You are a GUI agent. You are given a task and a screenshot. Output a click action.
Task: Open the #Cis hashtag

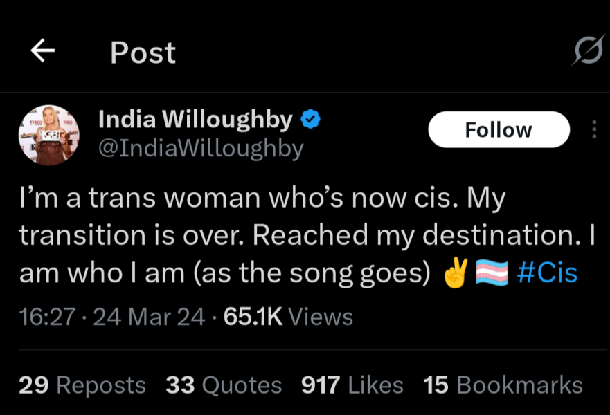(x=546, y=273)
